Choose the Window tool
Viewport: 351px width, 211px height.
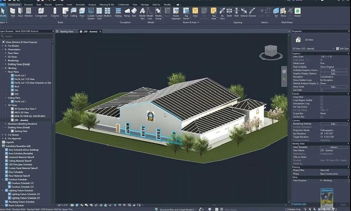(28, 12)
